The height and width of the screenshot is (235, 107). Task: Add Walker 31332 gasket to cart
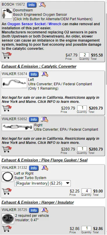[x=7, y=191]
